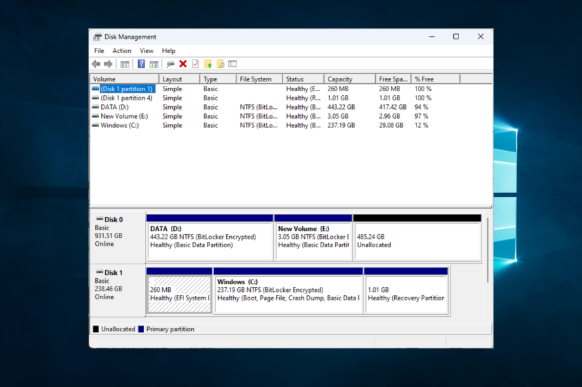The image size is (582, 387).
Task: Minimize the Disk Management window
Action: pos(432,37)
